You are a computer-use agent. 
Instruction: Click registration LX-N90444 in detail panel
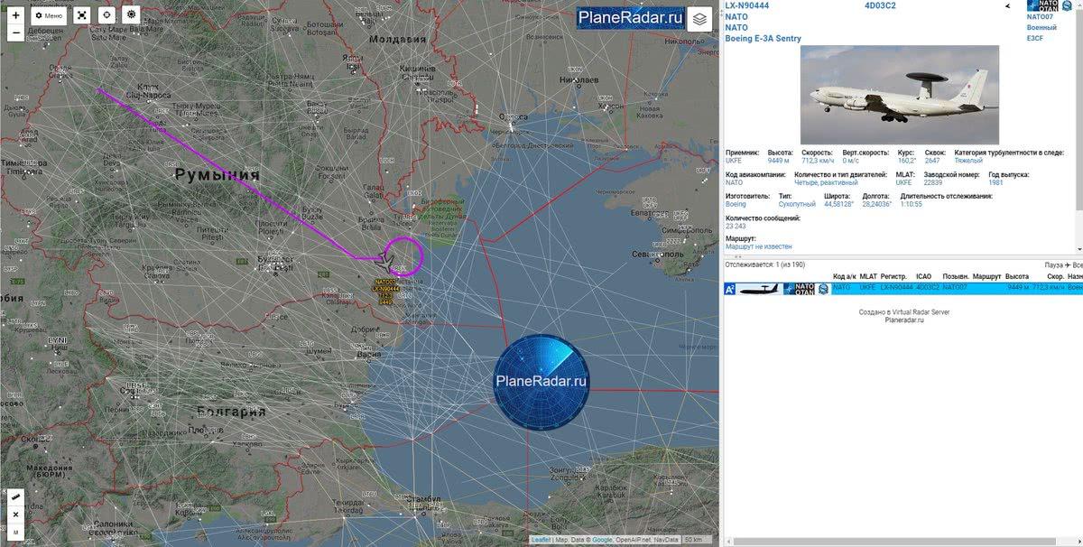pyautogui.click(x=747, y=5)
